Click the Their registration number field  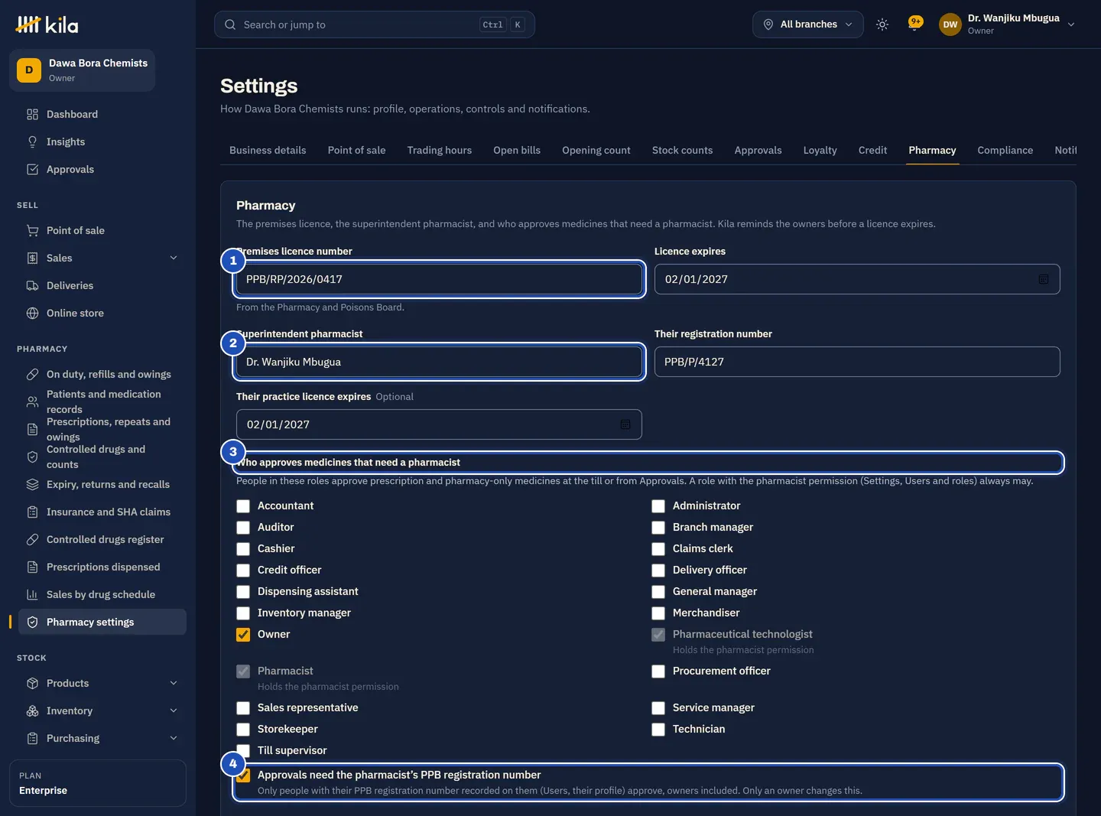pyautogui.click(x=857, y=362)
